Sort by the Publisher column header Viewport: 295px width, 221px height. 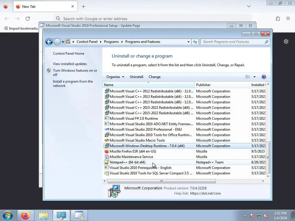[222, 85]
